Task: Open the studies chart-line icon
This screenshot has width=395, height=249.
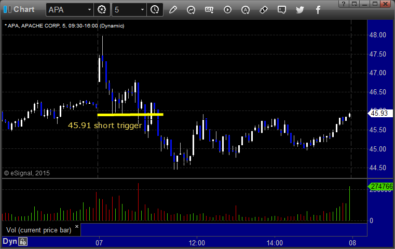Action: coord(191,10)
